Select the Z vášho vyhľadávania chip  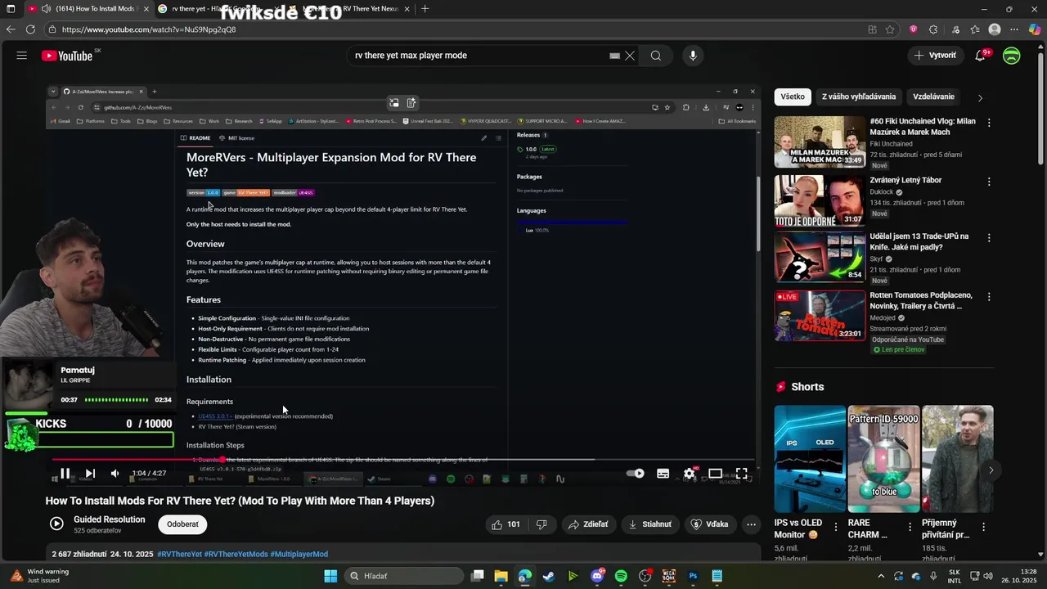click(858, 97)
